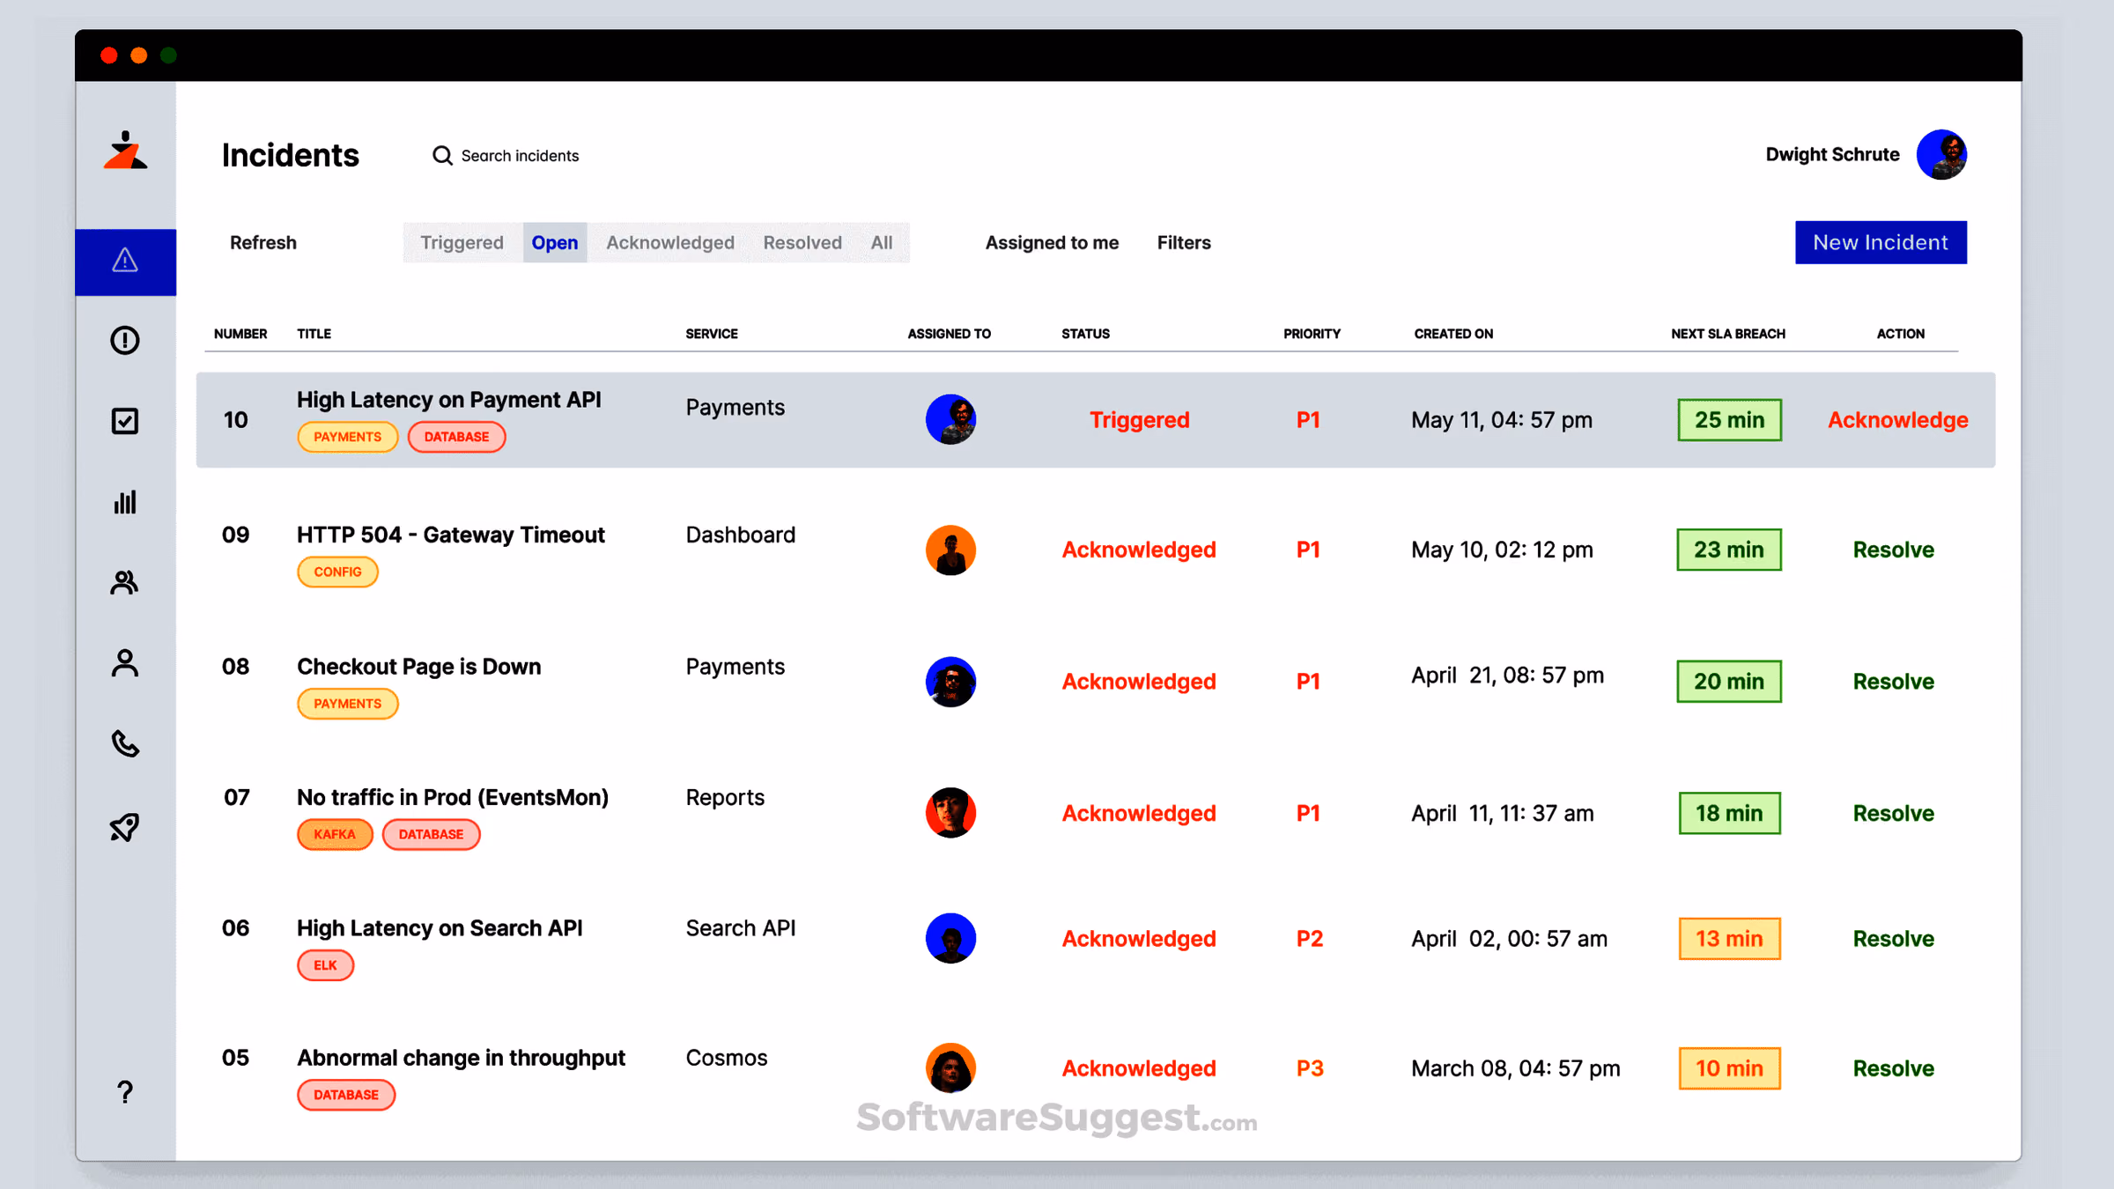The image size is (2114, 1189).
Task: Open incident No traffic in Prod (EventsMon)
Action: (452, 798)
